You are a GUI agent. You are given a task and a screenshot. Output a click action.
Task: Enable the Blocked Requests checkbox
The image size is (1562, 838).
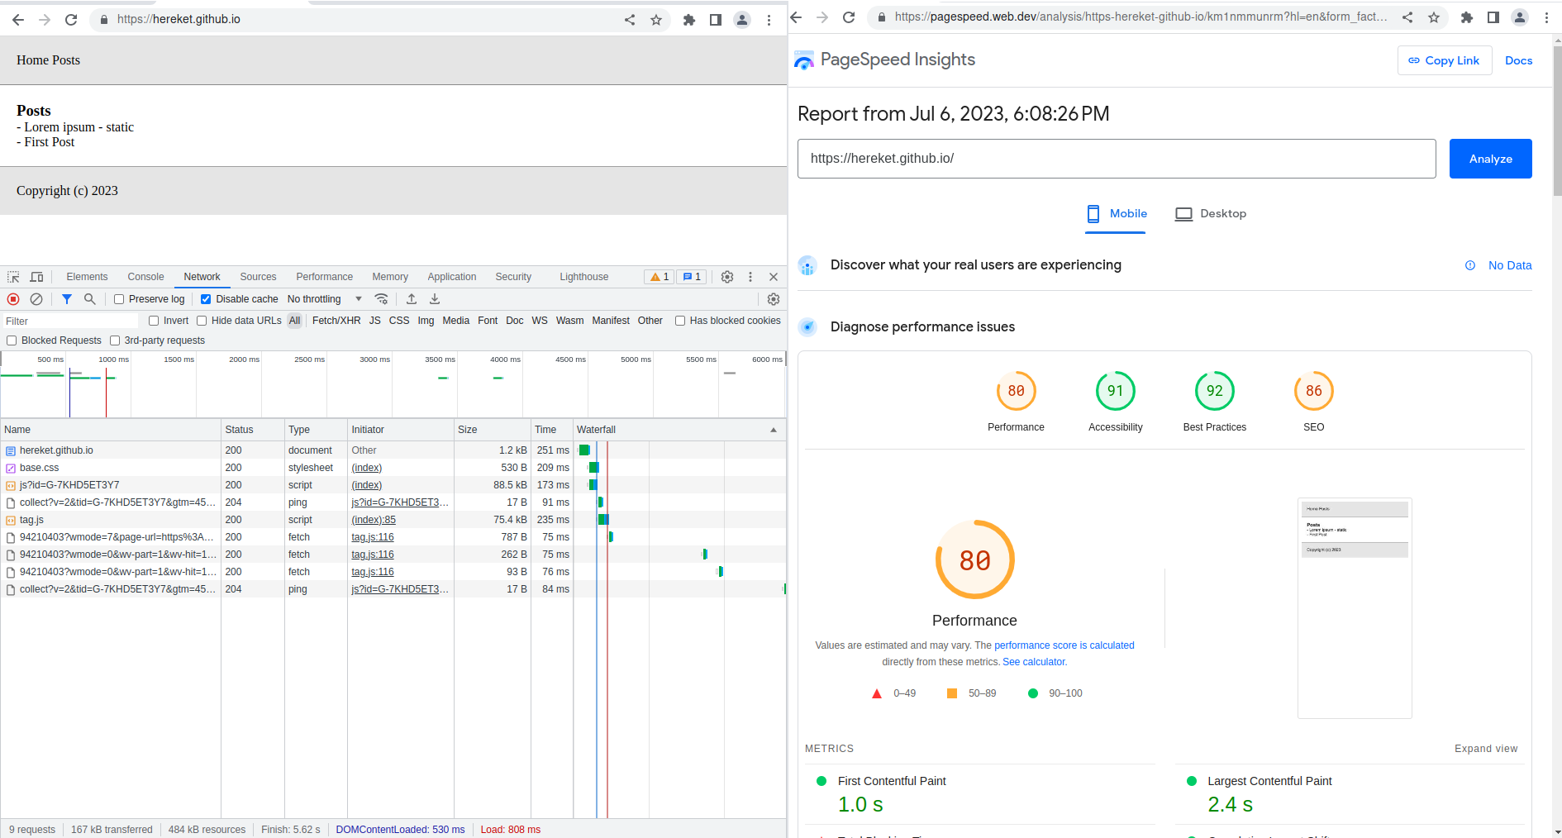click(12, 340)
